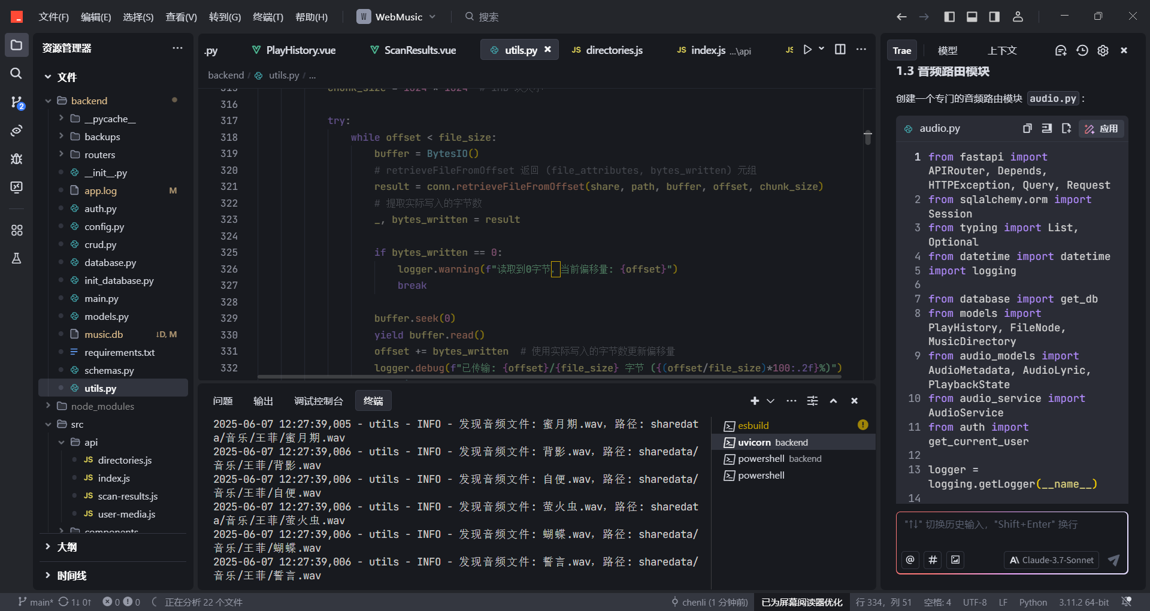Screen dimensions: 1150x611
Task: Click the navigate forward arrow
Action: (x=924, y=17)
